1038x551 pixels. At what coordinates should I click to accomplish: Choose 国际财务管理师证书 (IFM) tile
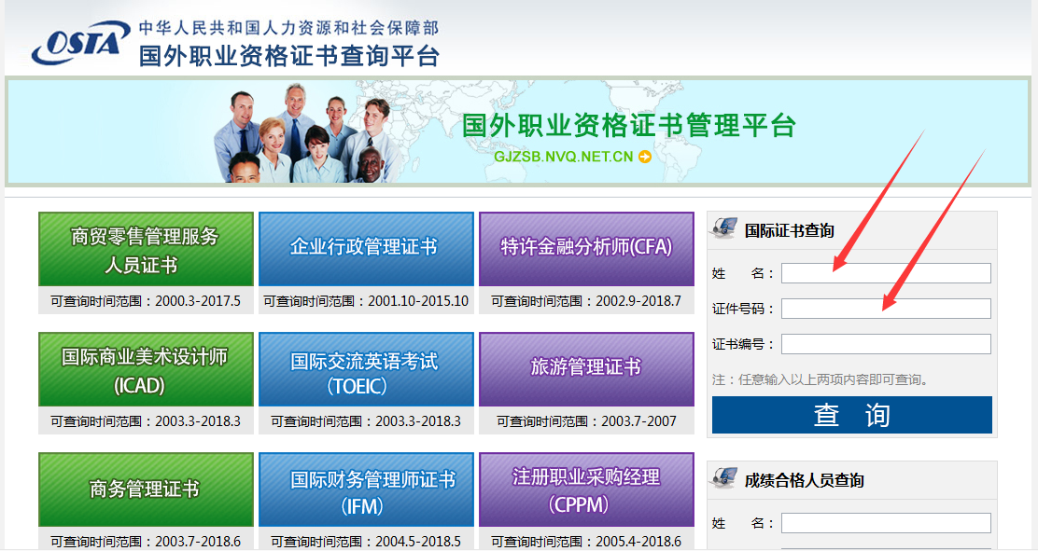tap(365, 489)
